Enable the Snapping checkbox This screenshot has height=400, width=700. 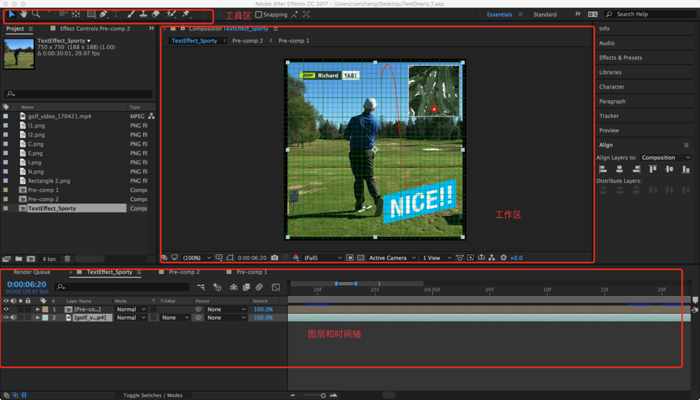click(259, 15)
